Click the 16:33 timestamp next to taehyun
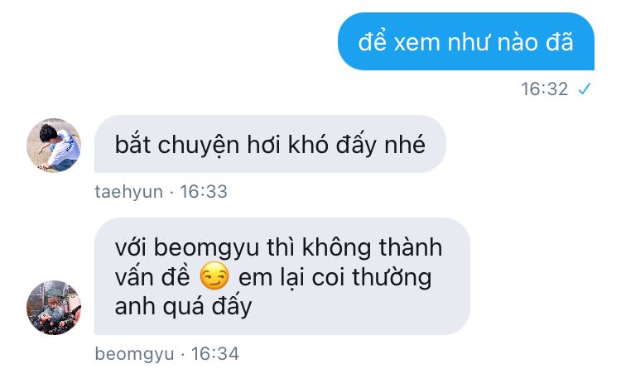This screenshot has width=621, height=383. 204,192
